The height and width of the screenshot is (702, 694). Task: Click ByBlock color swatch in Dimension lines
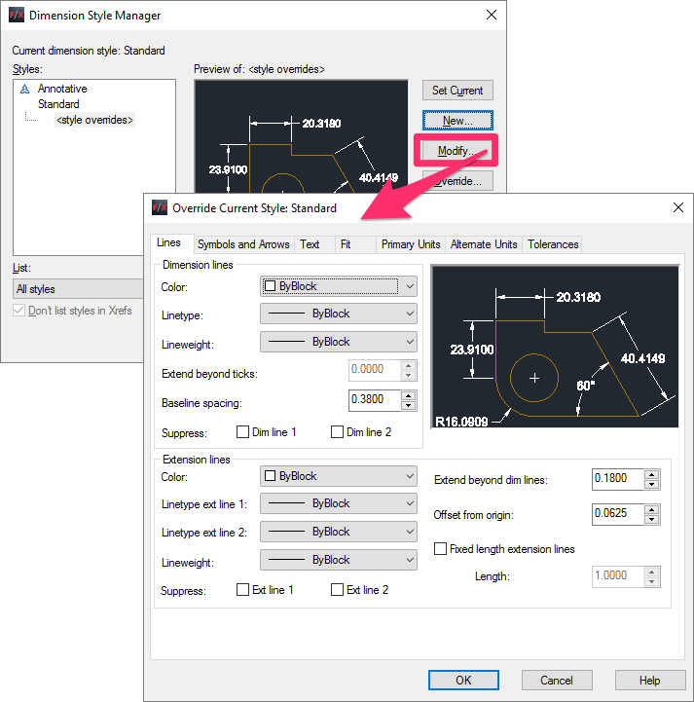coord(270,285)
